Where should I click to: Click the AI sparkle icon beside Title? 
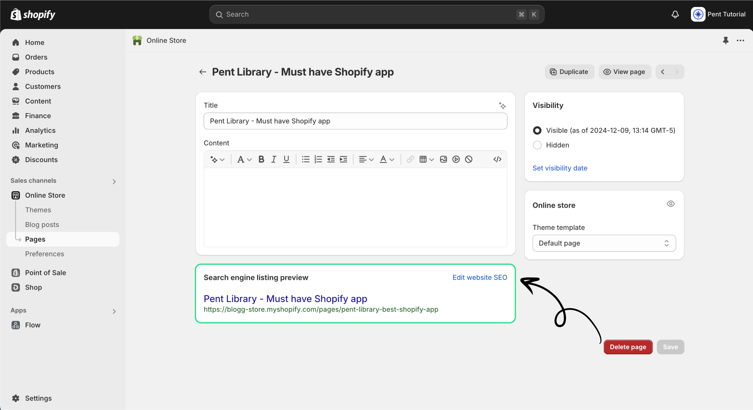click(x=502, y=105)
